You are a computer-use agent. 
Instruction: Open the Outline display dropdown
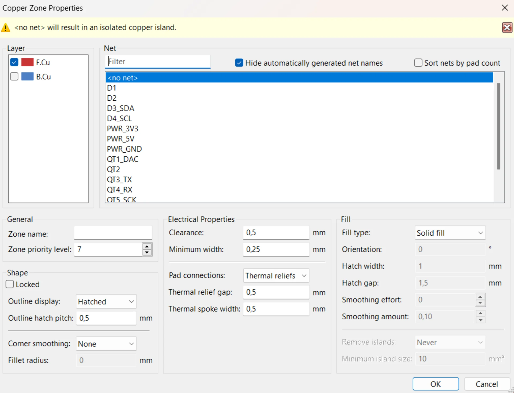pyautogui.click(x=106, y=302)
